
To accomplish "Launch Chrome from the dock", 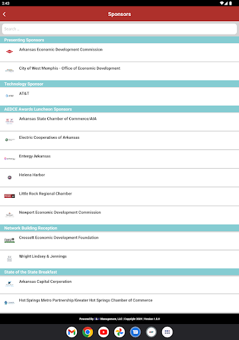I will click(88, 332).
